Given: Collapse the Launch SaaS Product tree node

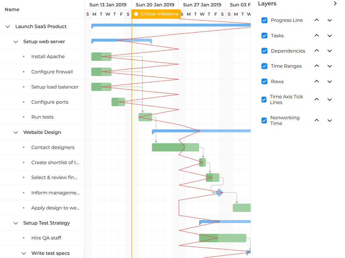Looking at the screenshot, I should (7, 26).
